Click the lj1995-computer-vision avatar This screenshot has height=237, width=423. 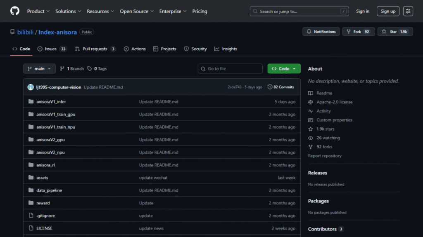click(31, 87)
